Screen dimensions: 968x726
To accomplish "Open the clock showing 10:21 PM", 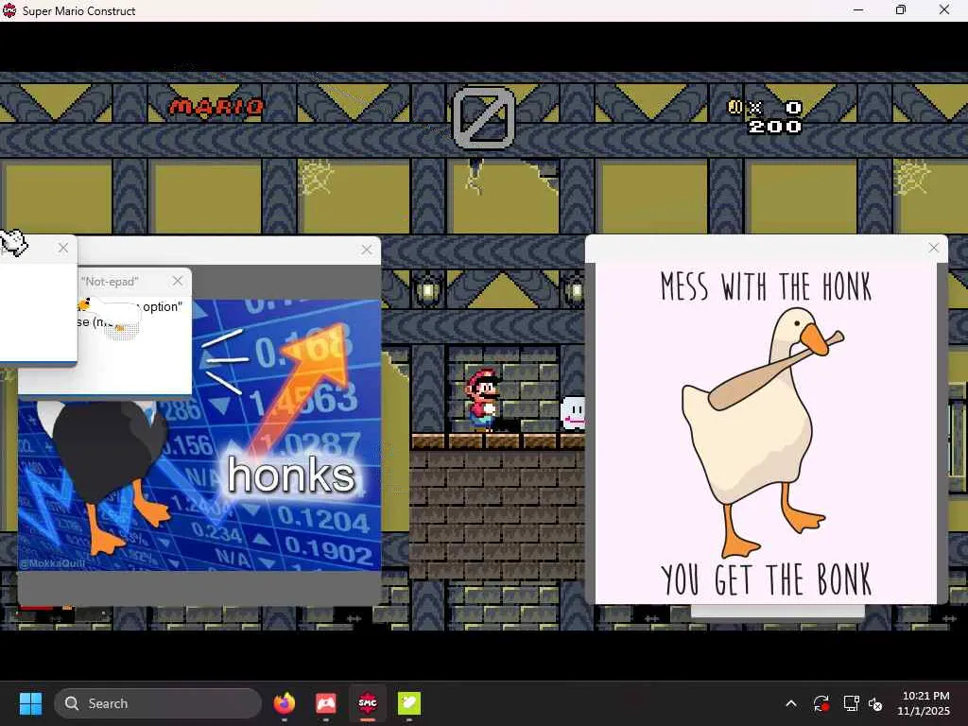I will [x=924, y=703].
